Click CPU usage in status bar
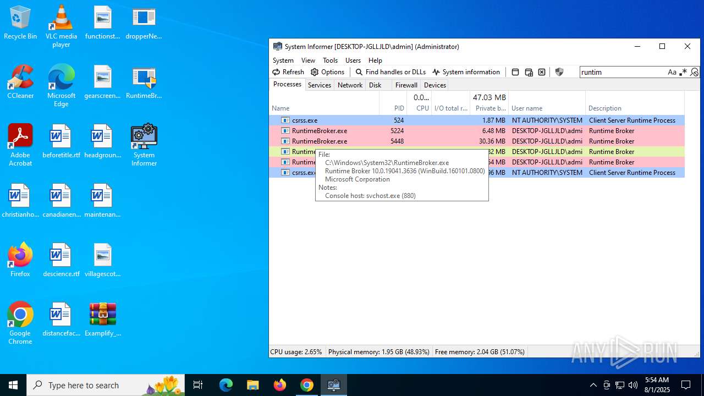 tap(296, 352)
